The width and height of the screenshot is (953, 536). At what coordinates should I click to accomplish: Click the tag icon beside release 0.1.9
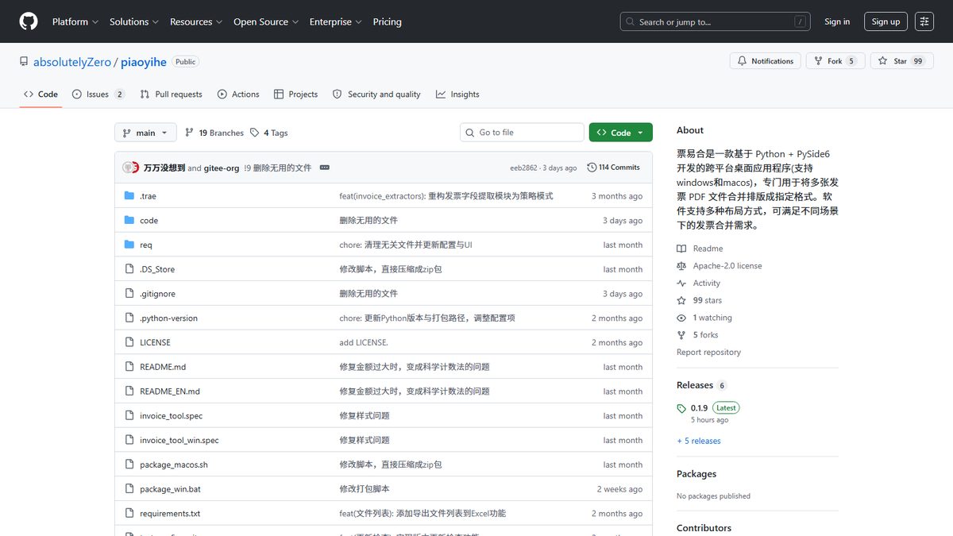point(681,408)
